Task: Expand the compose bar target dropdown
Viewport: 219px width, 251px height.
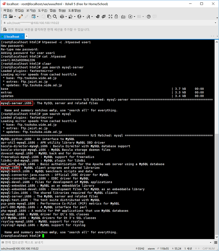Action: (x=211, y=242)
